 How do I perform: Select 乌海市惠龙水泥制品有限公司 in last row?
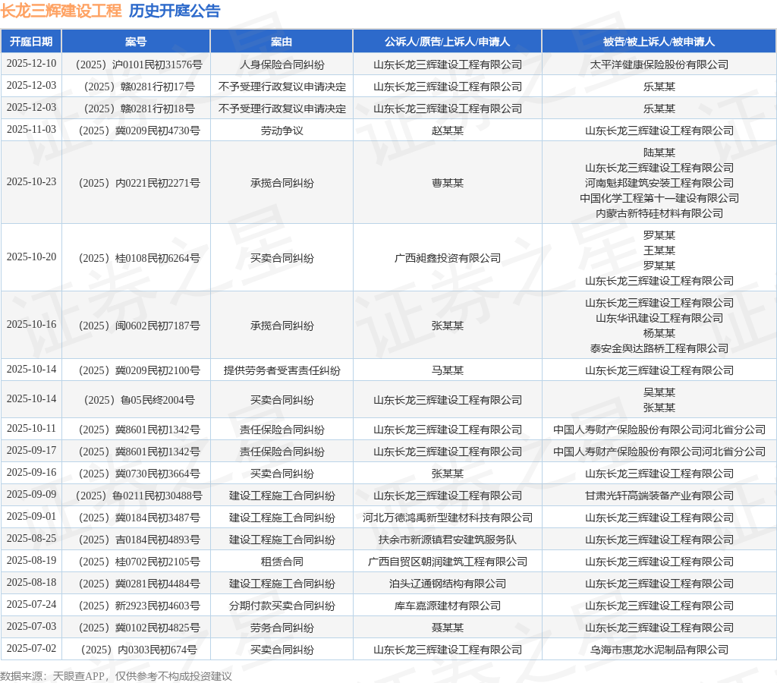pyautogui.click(x=659, y=650)
